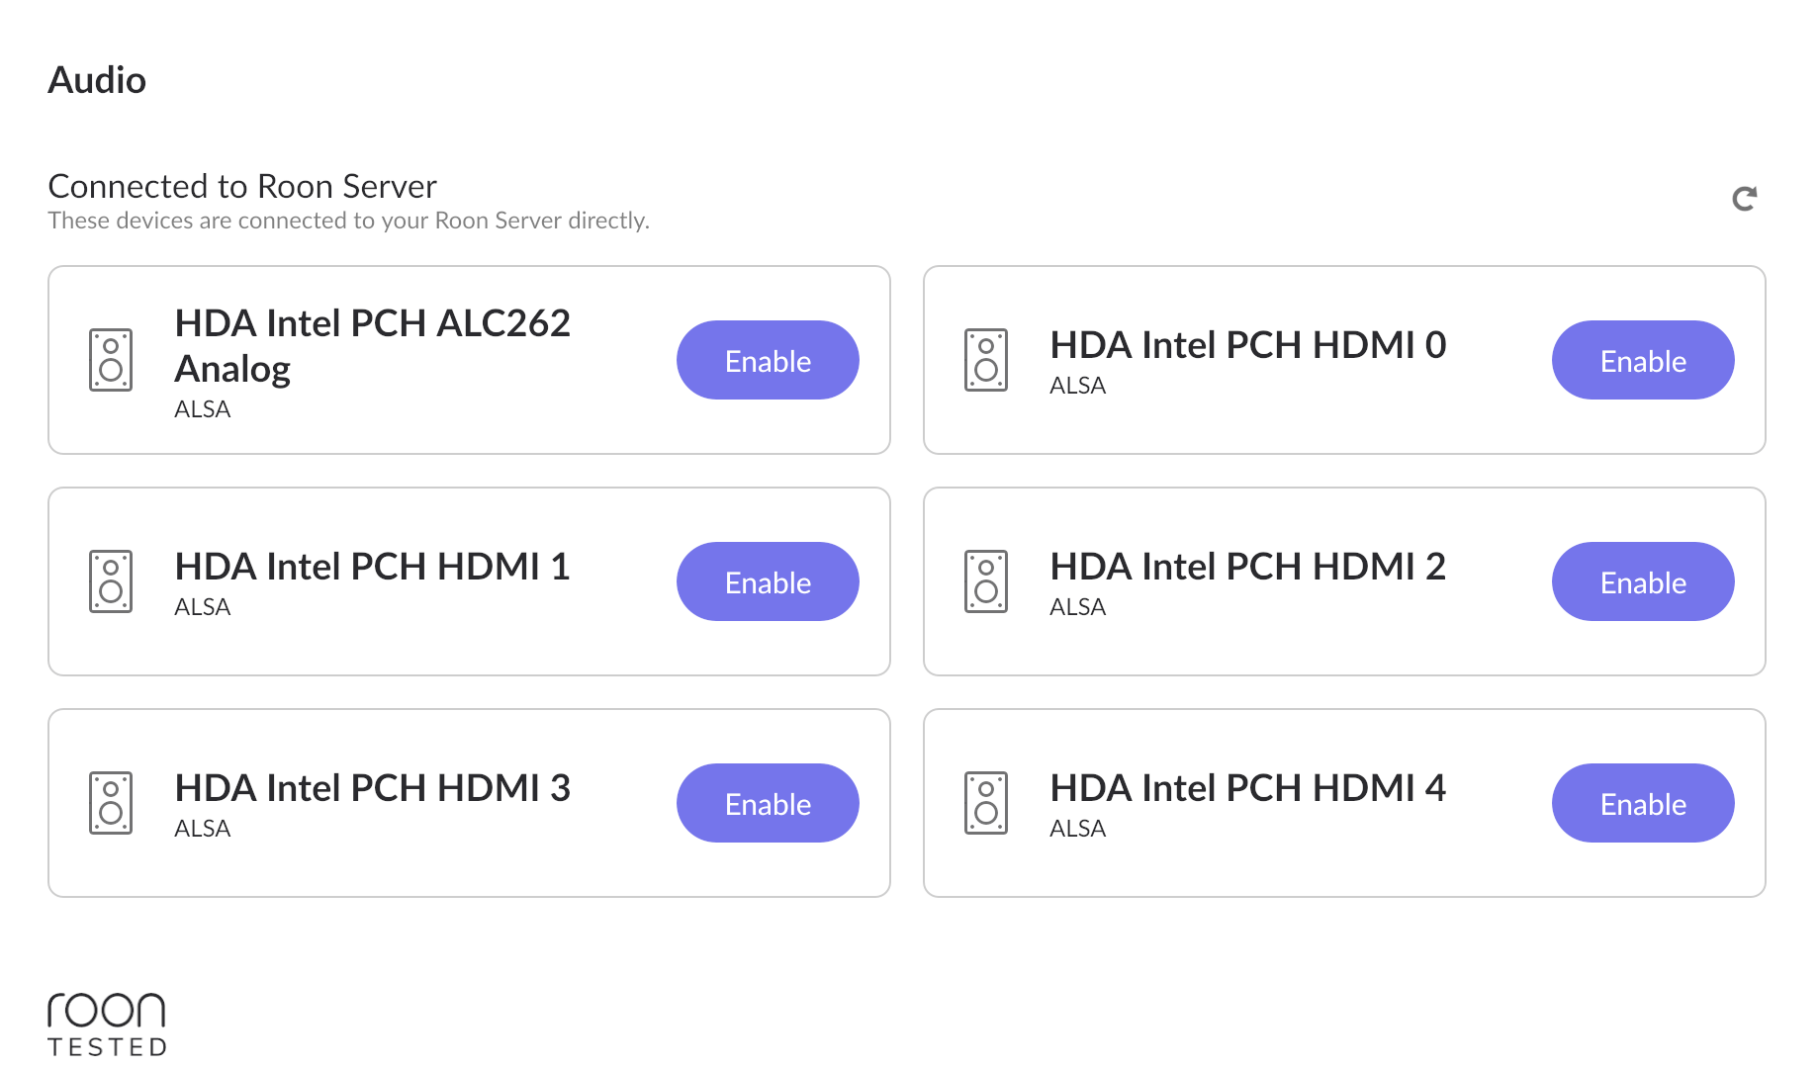Click speaker icon for HDMI 3
The image size is (1820, 1068).
coord(111,803)
